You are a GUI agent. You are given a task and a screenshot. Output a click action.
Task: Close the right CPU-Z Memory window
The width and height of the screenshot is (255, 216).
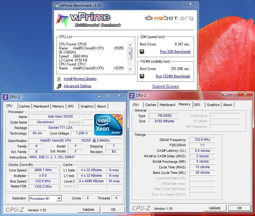click(245, 94)
